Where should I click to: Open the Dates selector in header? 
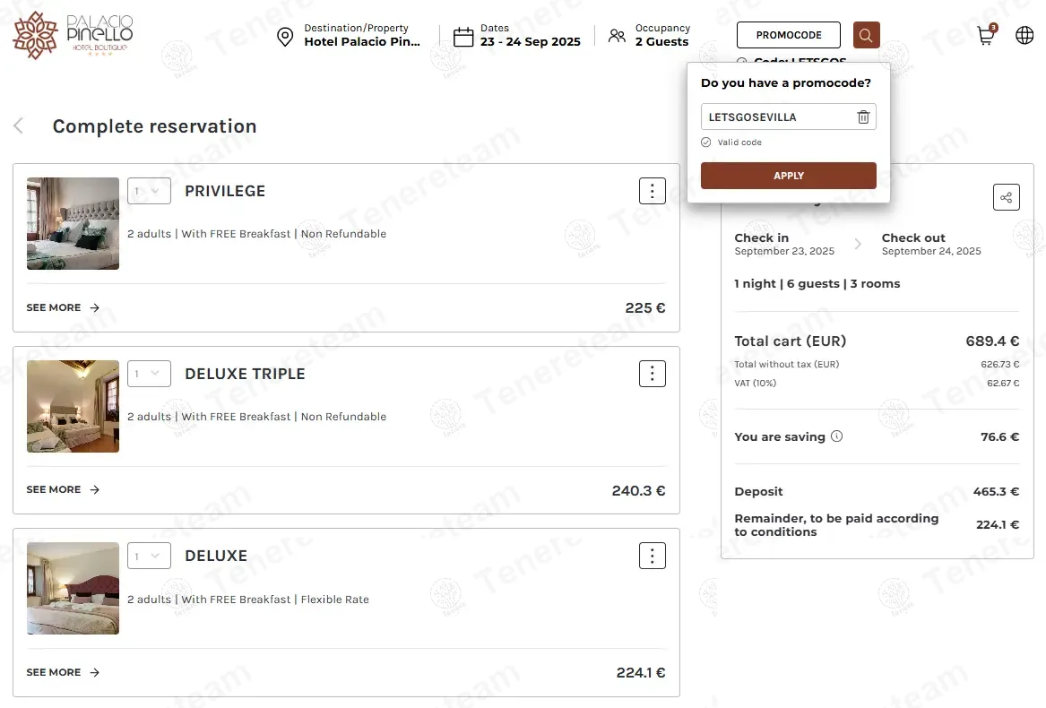coord(517,35)
